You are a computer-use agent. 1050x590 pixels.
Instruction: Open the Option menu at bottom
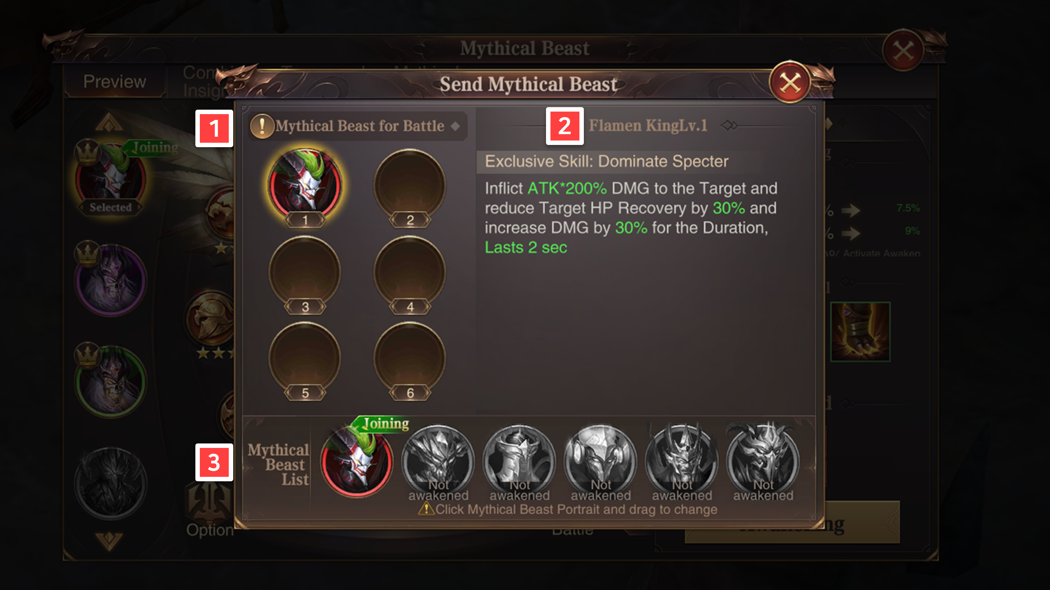209,530
